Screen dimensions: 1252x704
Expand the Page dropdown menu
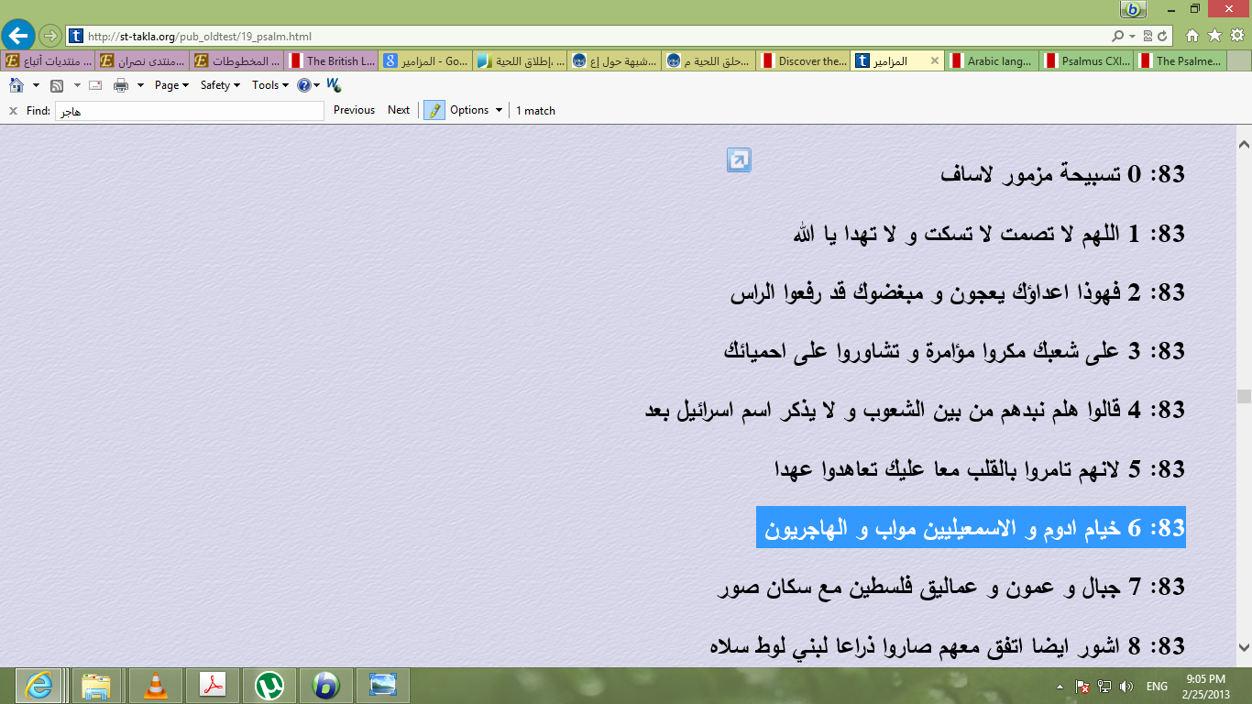coord(171,85)
